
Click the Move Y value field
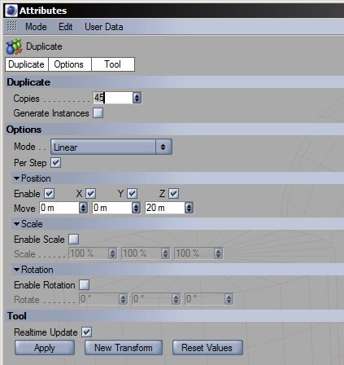[x=112, y=208]
